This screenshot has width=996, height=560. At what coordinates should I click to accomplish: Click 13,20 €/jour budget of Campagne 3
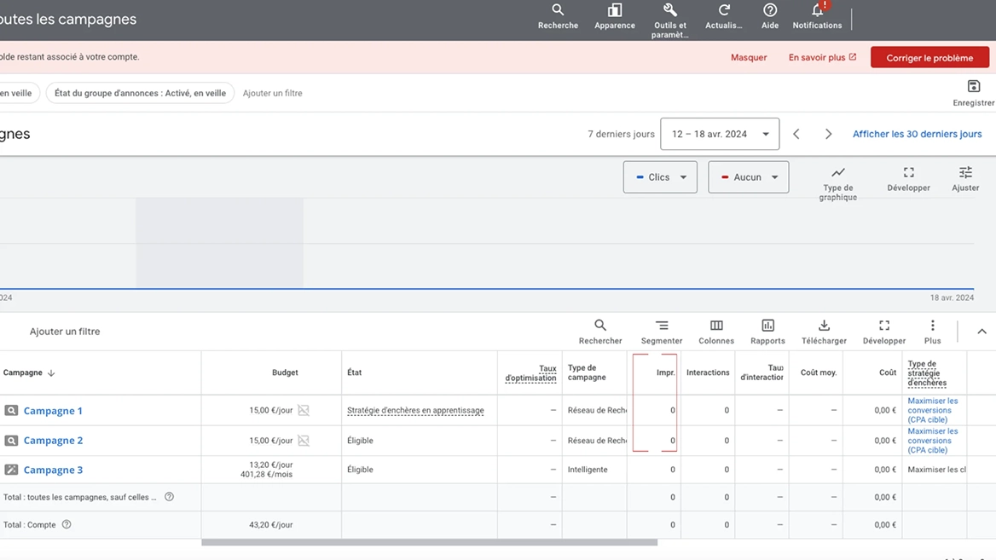point(270,465)
